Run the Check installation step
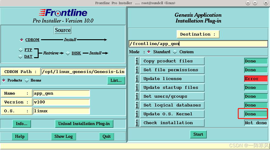Viewport: 270px width, 150px height. click(172, 123)
